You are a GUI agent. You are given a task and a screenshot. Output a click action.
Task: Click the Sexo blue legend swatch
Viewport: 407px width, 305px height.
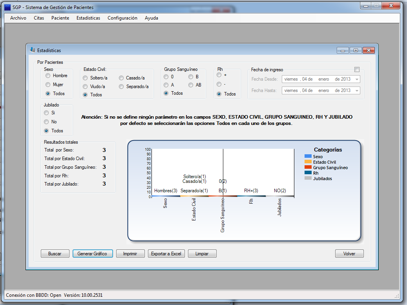[x=308, y=156]
